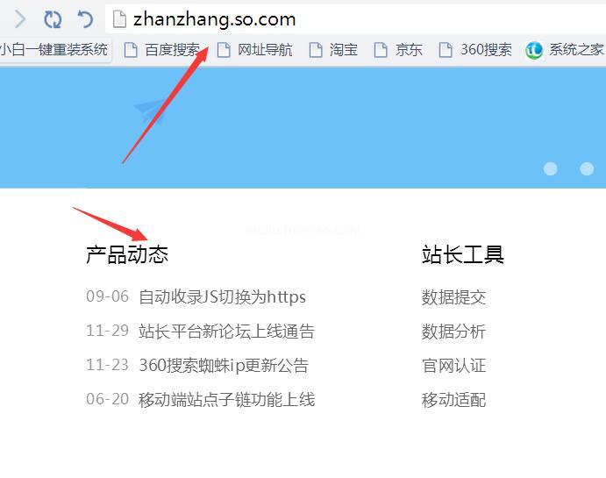The height and width of the screenshot is (478, 606).
Task: Open 站长平台新论坛上线通告 link
Action: [x=226, y=332]
